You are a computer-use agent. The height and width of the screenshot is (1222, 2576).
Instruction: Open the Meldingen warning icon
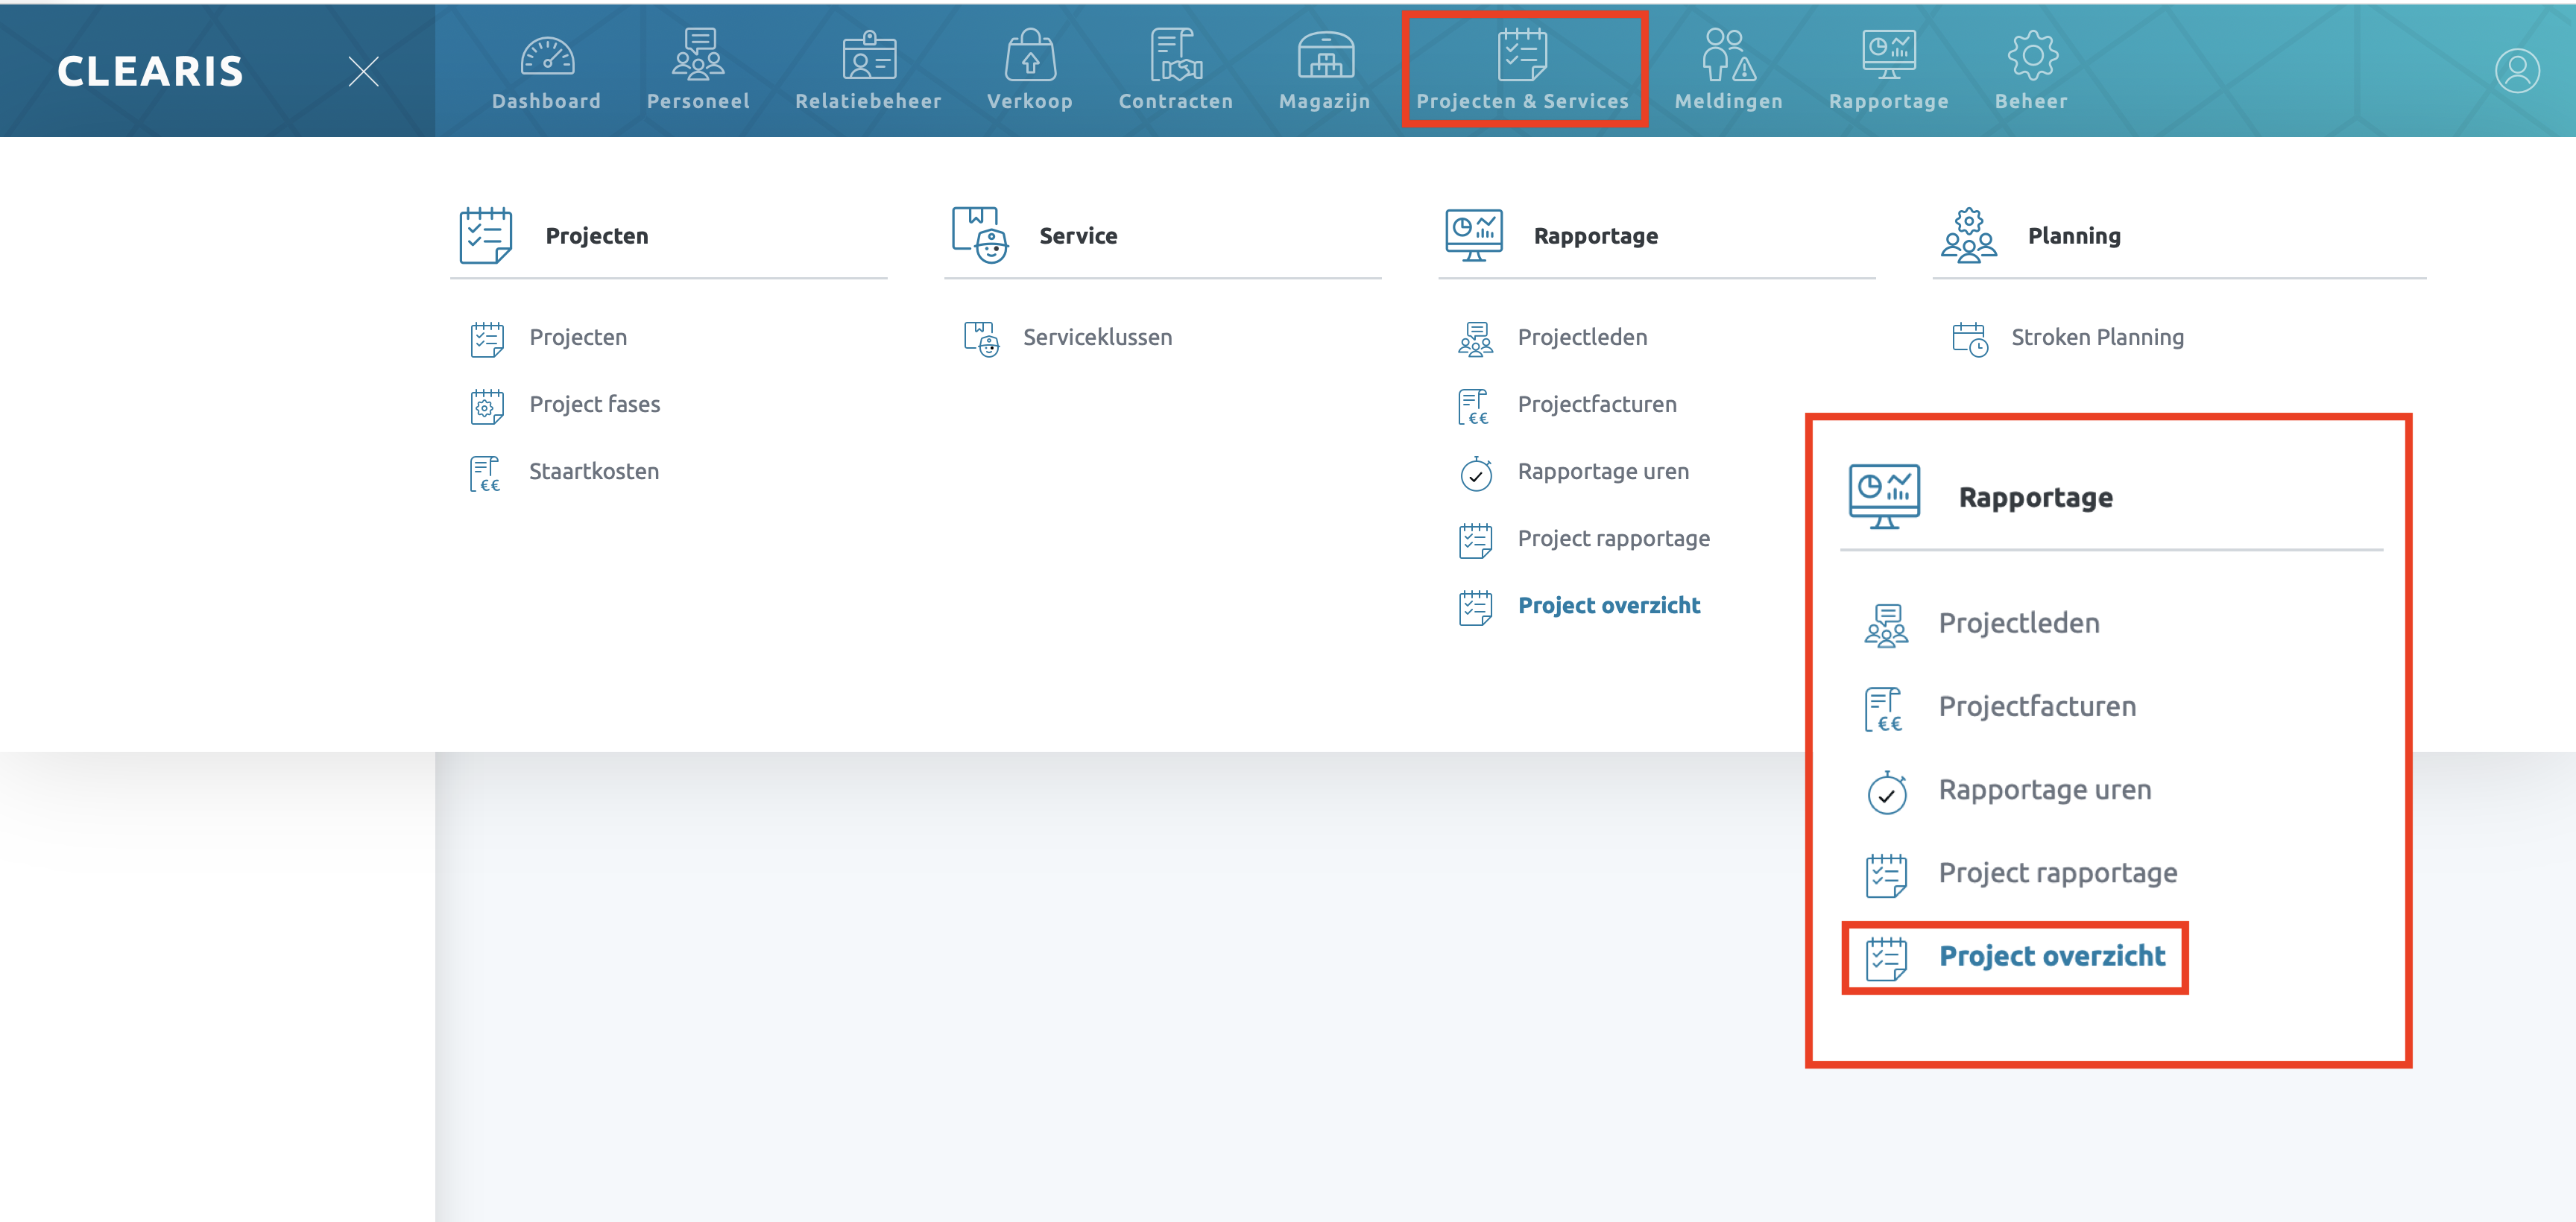[x=1728, y=56]
